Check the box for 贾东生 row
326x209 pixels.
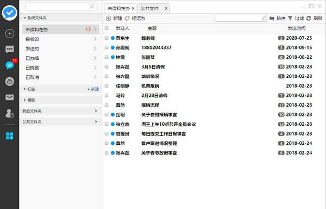point(106,38)
